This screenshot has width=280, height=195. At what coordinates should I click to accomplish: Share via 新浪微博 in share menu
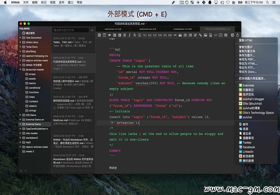256,156
